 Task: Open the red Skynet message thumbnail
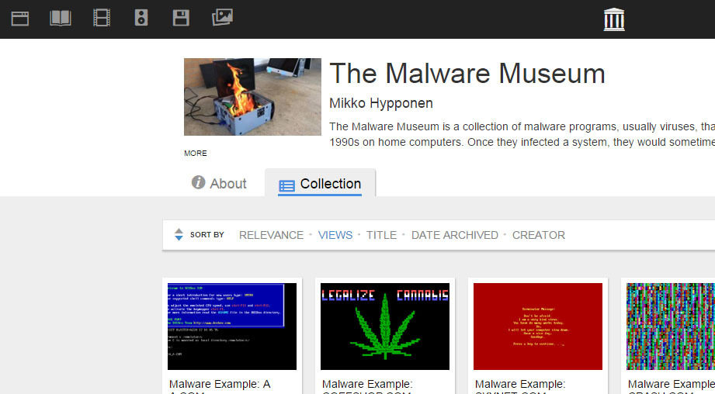point(538,327)
